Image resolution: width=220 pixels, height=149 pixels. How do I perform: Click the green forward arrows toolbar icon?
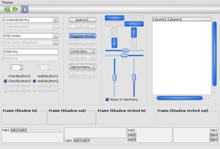(15, 9)
